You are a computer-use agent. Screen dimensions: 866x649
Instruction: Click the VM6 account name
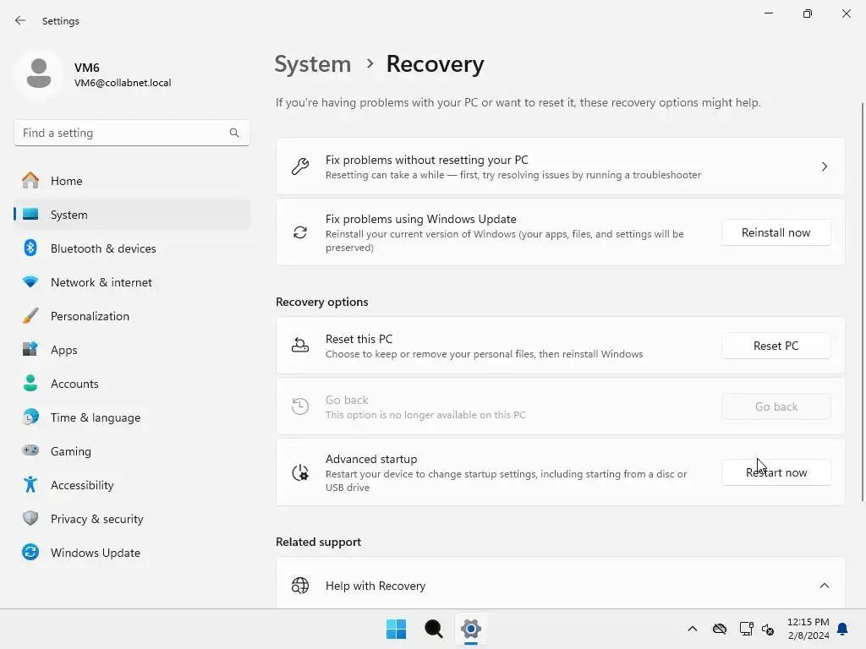pyautogui.click(x=87, y=68)
